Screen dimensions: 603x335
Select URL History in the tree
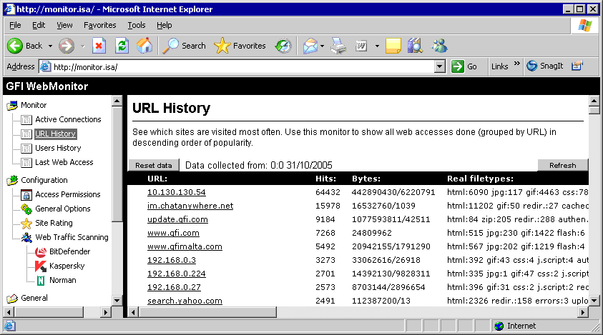click(x=55, y=134)
